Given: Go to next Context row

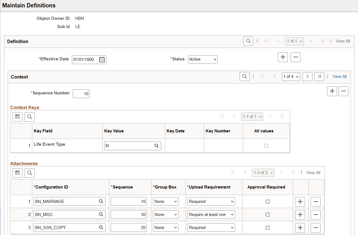Looking at the screenshot, I should (x=307, y=77).
